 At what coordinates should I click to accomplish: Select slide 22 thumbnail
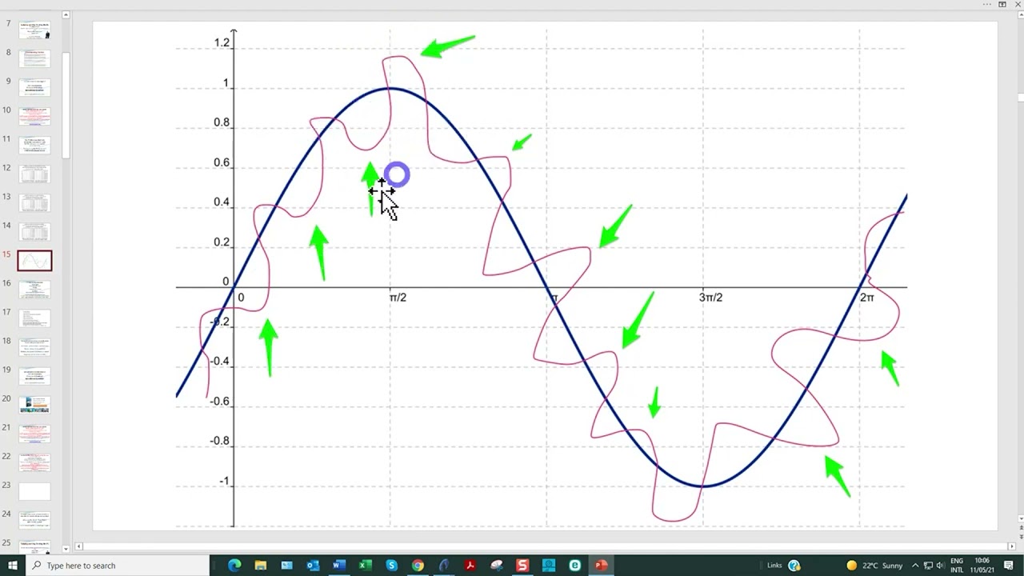click(x=34, y=462)
